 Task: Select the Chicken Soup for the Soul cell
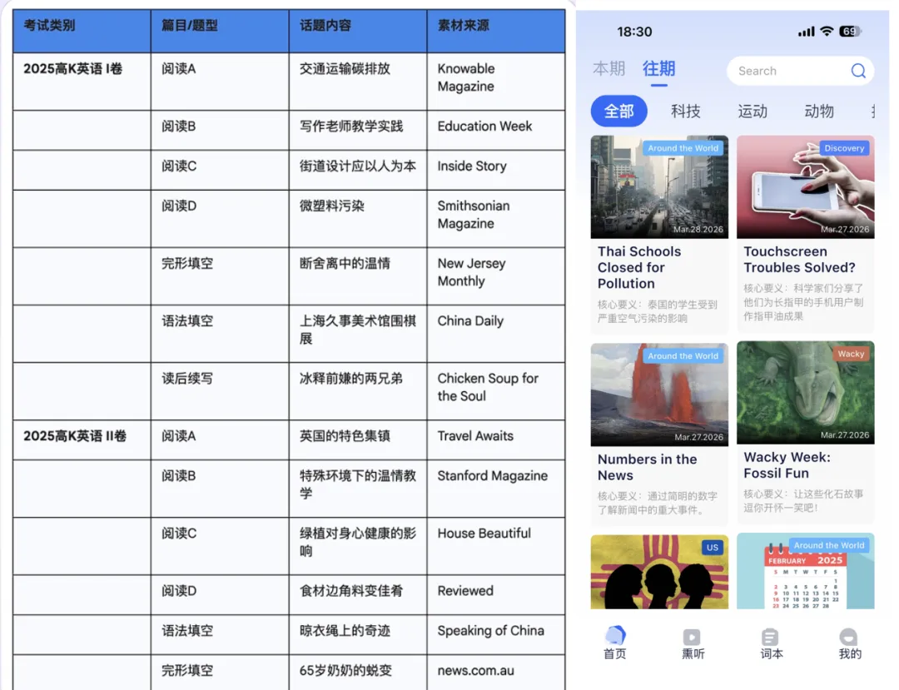pos(496,391)
